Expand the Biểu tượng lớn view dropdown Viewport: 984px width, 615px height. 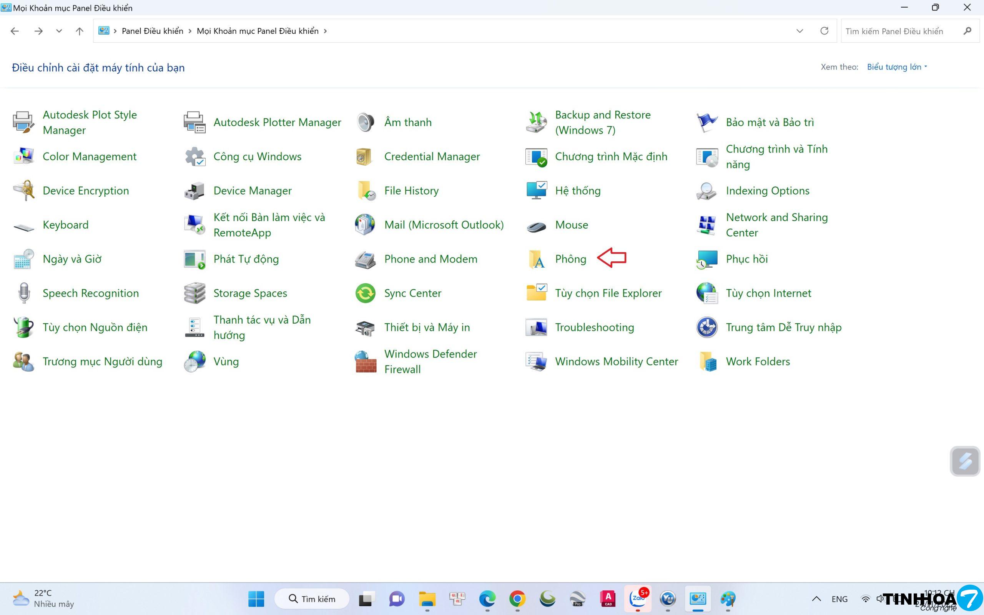tap(897, 67)
